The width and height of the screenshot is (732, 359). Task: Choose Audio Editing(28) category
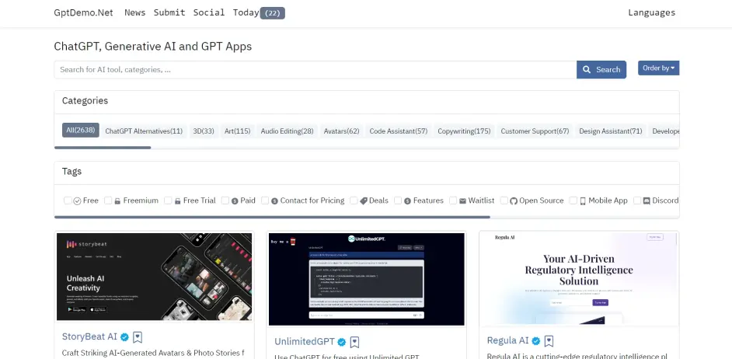(x=287, y=131)
